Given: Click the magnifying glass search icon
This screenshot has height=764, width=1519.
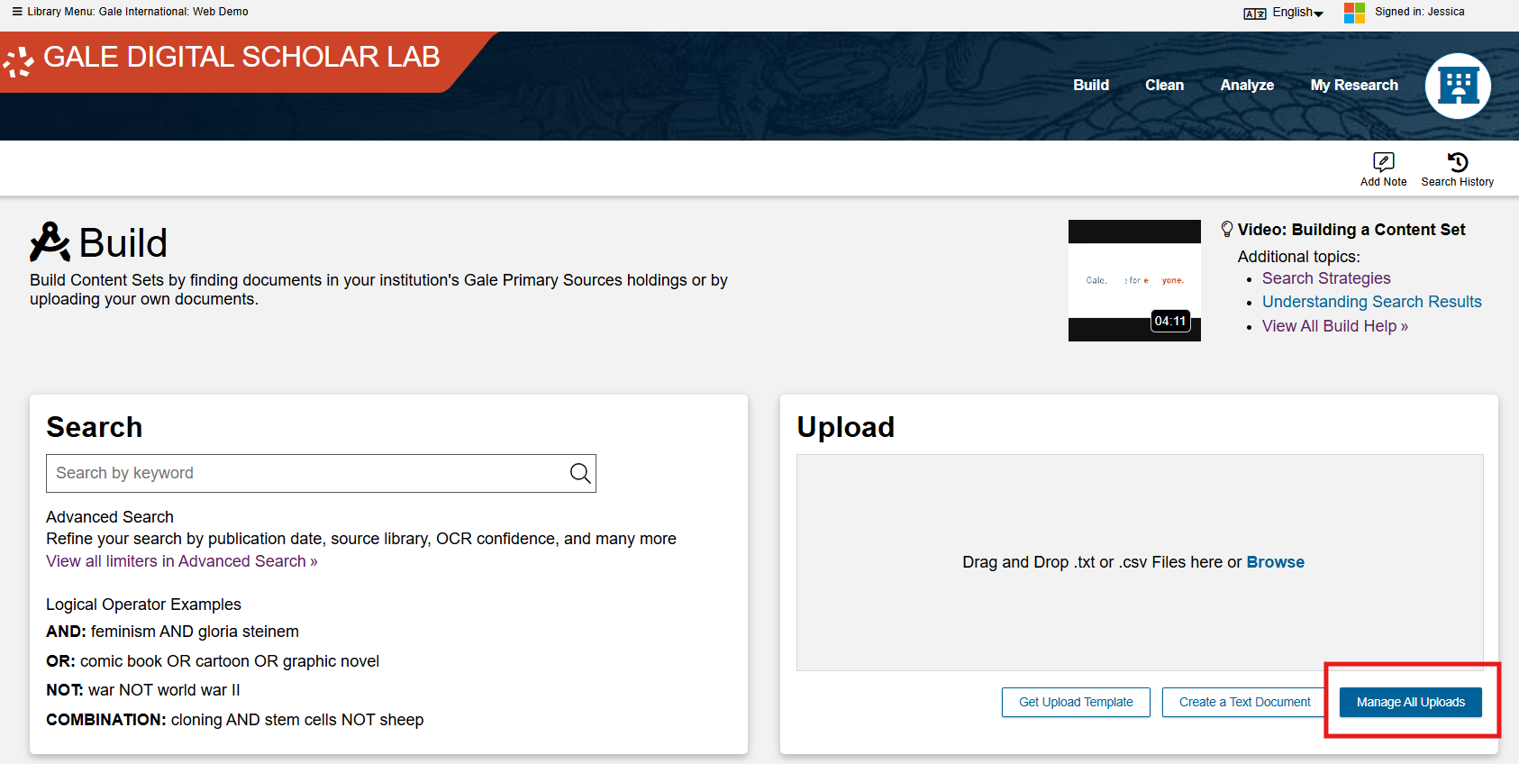Looking at the screenshot, I should [580, 473].
